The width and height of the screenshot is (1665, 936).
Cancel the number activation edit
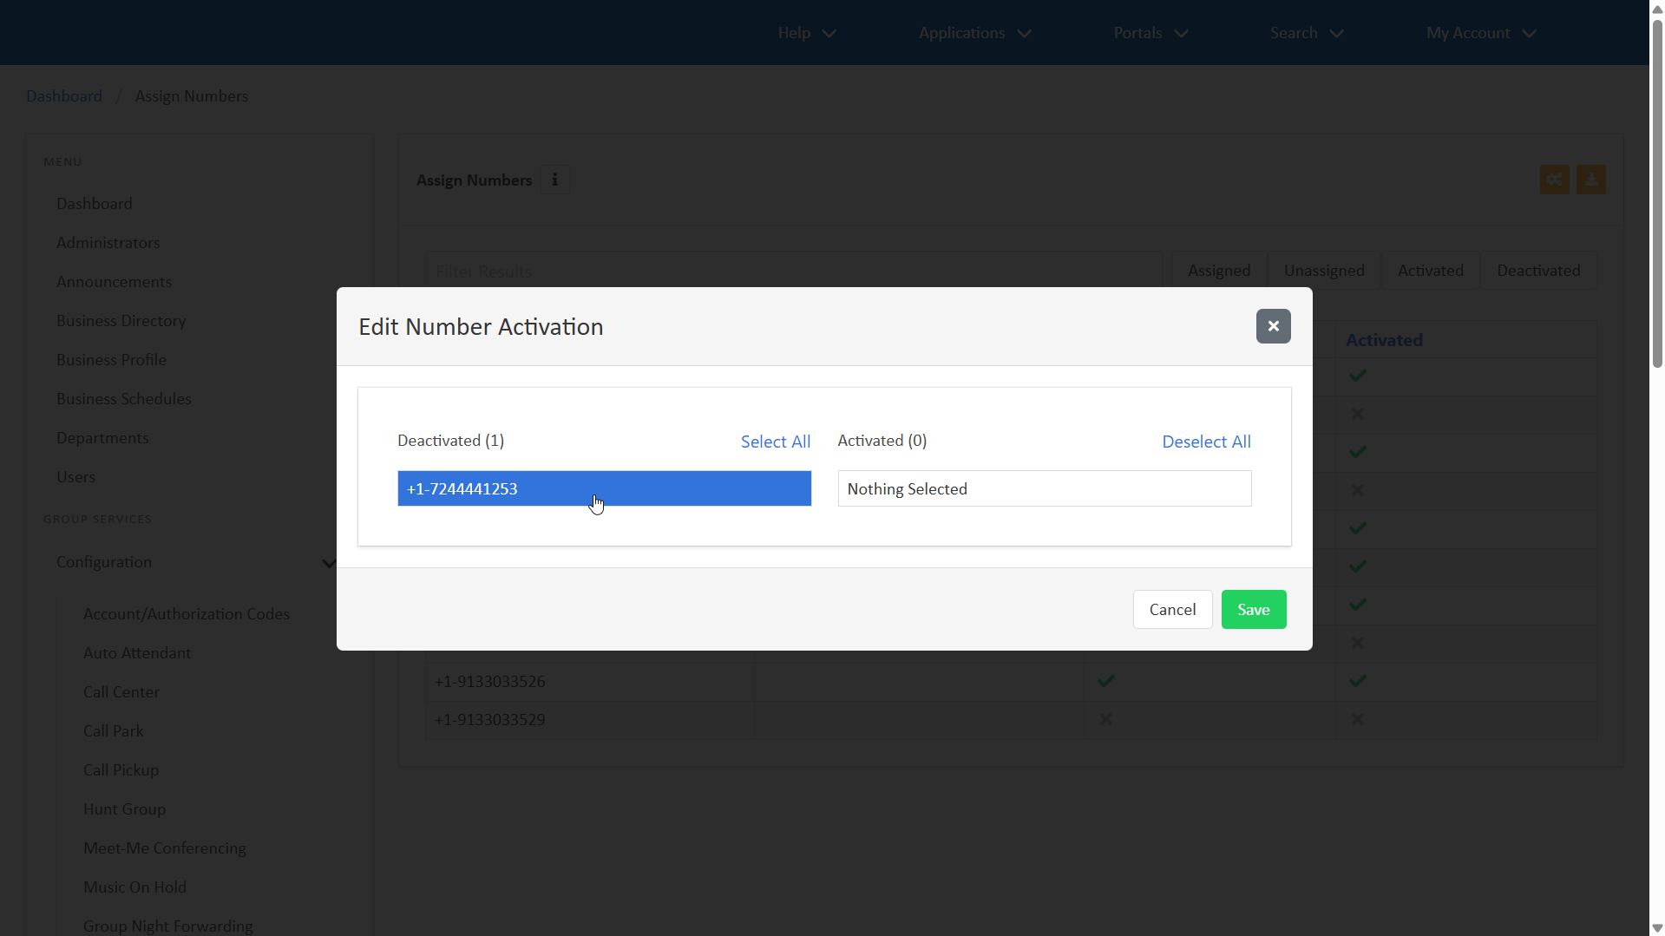click(x=1172, y=610)
